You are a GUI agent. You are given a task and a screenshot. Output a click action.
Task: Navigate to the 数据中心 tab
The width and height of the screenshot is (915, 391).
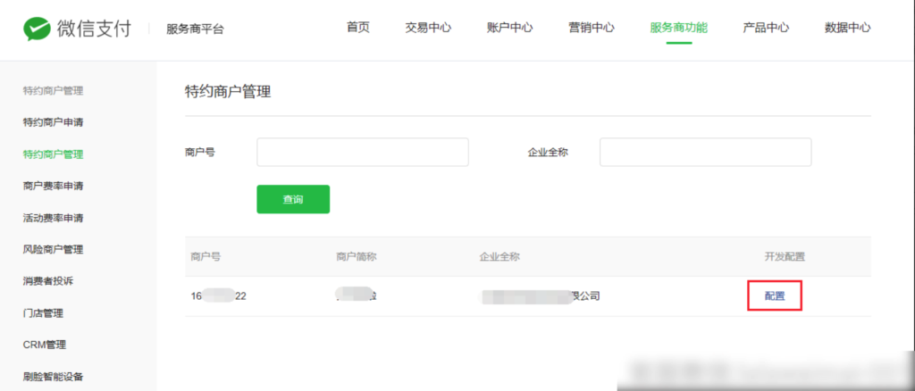coord(847,28)
